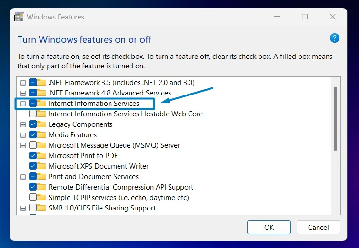Click the blue help question mark icon
The image size is (359, 248).
335,38
